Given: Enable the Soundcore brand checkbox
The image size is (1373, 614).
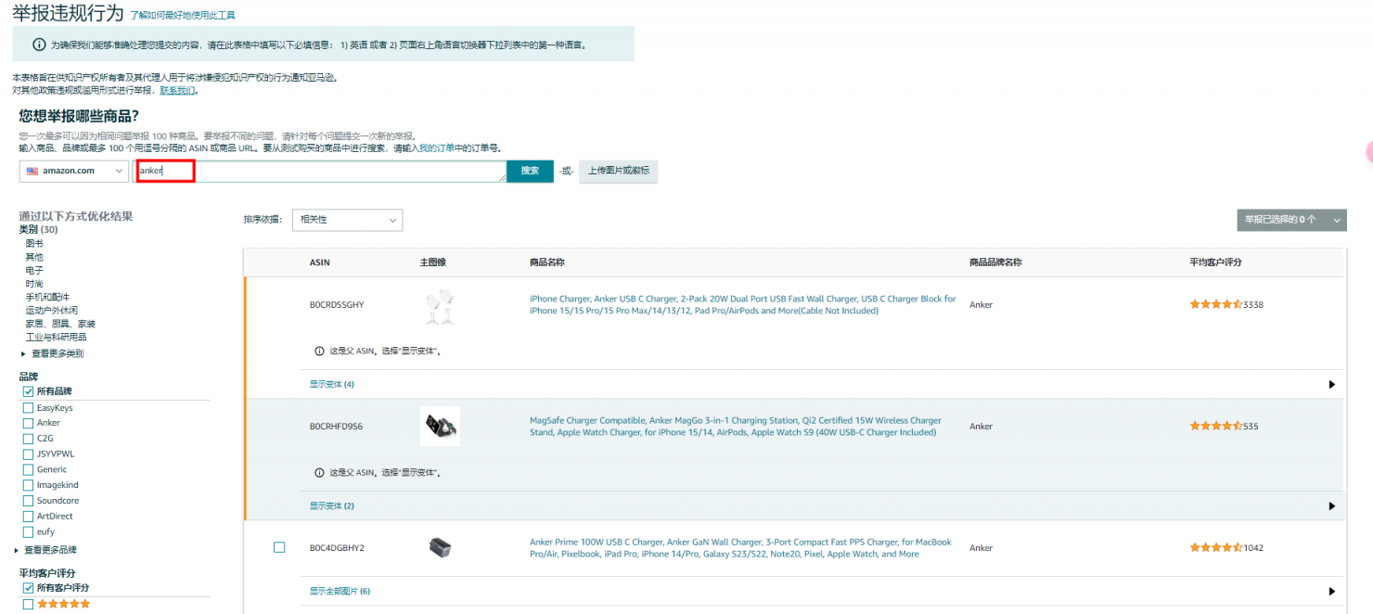Looking at the screenshot, I should (28, 501).
